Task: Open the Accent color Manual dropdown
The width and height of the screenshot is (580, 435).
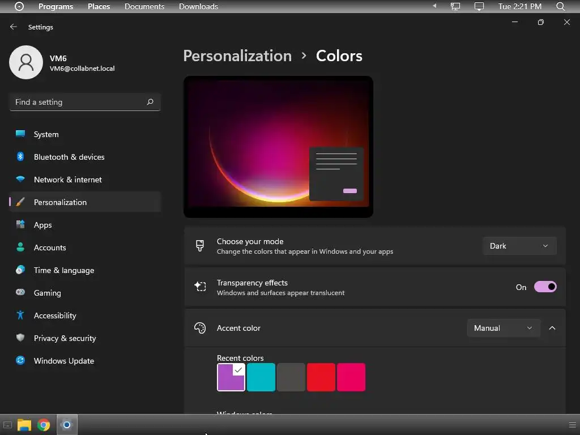Action: pyautogui.click(x=504, y=328)
